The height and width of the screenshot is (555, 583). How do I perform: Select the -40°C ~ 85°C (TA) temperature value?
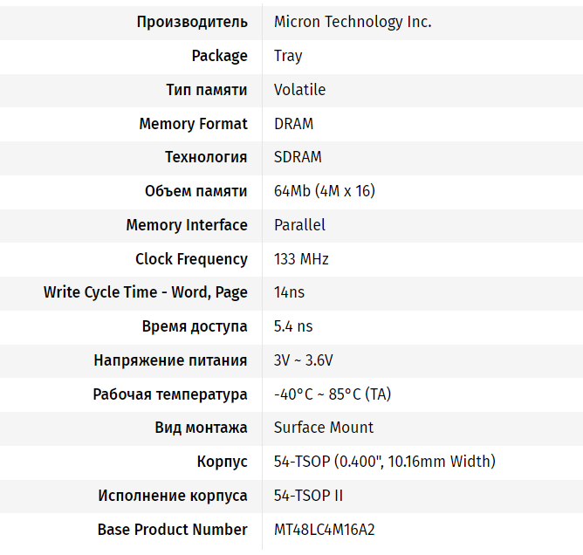(333, 394)
